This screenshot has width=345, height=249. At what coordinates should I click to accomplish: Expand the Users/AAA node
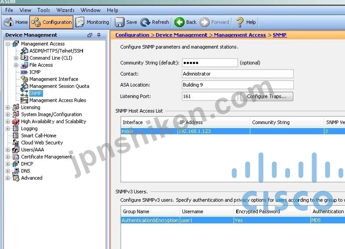[8, 150]
